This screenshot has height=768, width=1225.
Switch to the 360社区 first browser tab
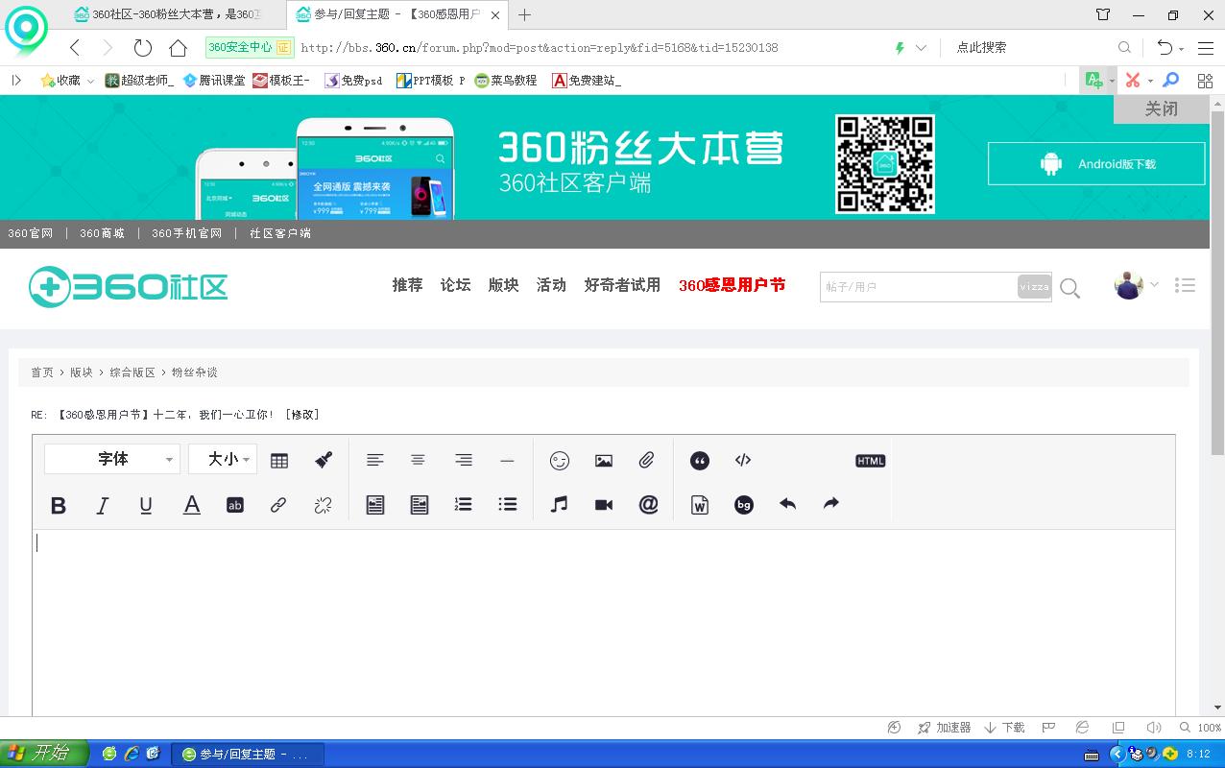[168, 14]
